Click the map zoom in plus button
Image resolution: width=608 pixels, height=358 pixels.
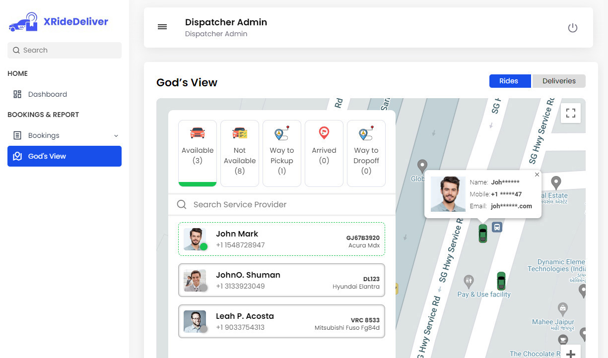571,353
